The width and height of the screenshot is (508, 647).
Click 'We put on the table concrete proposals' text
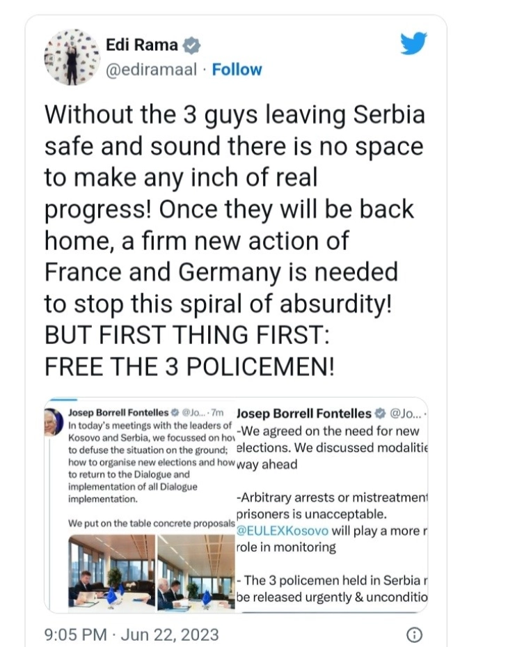point(150,522)
